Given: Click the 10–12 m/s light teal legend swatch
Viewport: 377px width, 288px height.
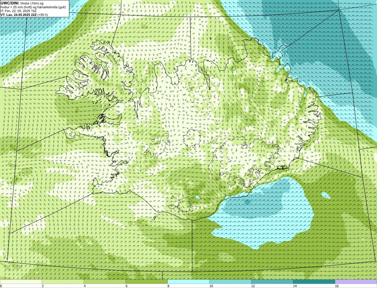Looking at the screenshot, I should tap(230, 282).
